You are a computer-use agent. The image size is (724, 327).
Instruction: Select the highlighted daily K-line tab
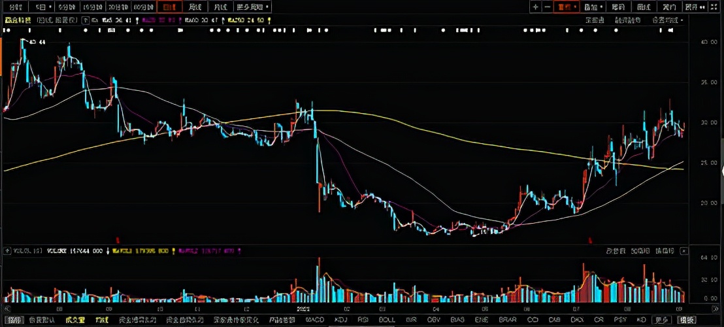point(169,7)
